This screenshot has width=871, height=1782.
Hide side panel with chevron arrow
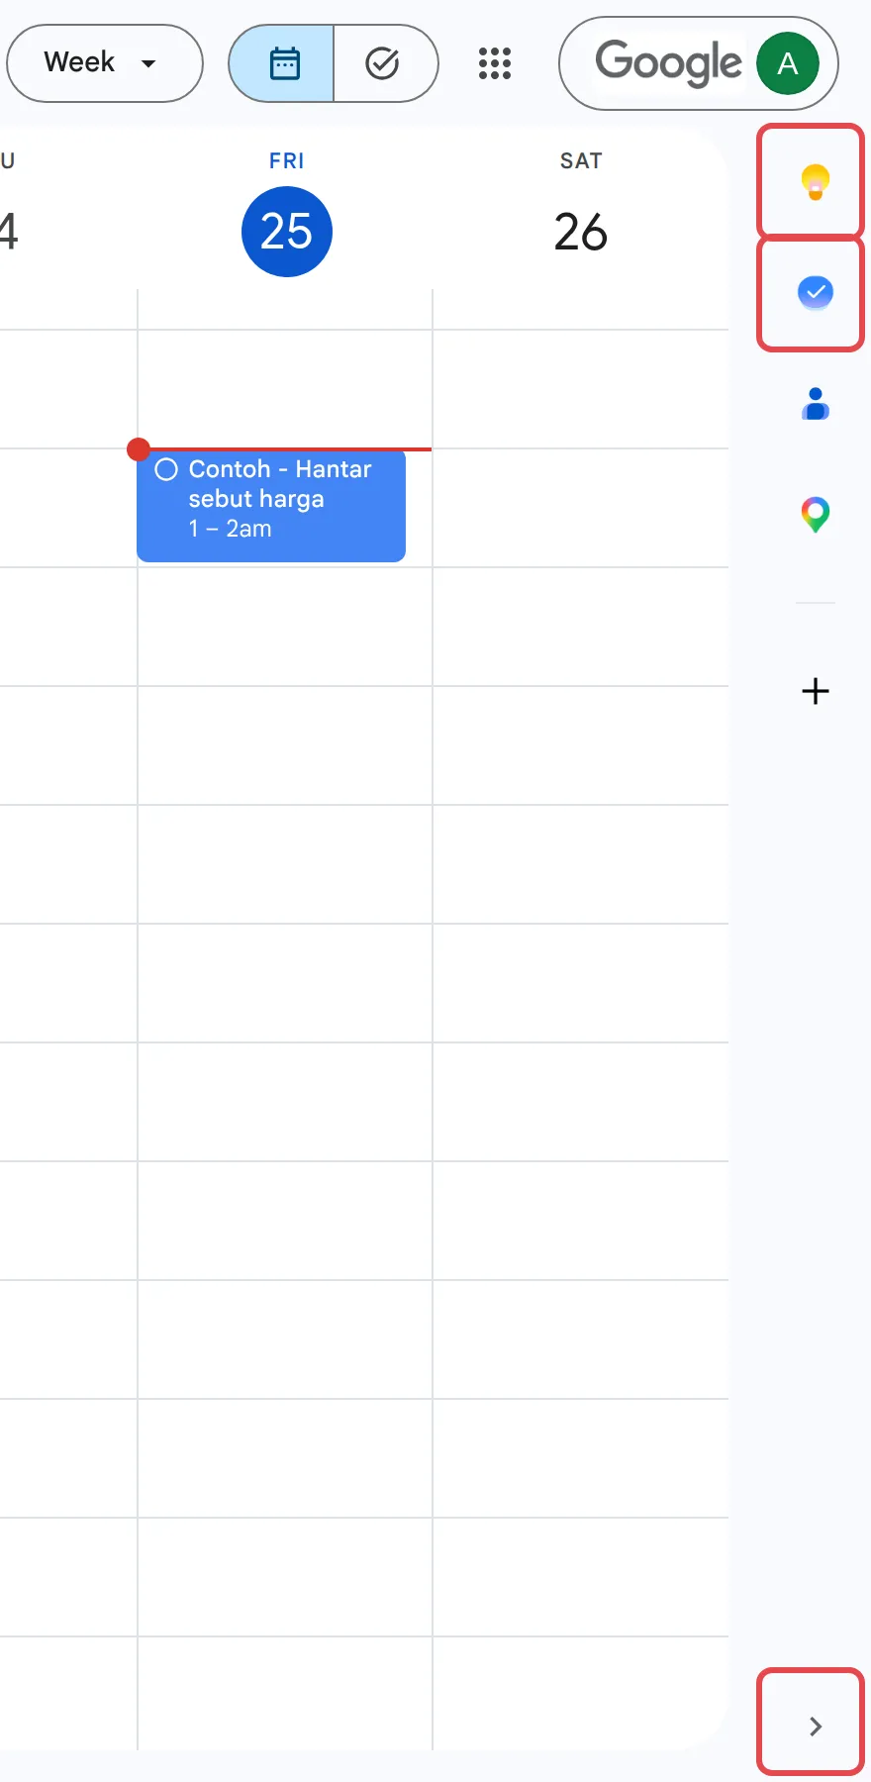pos(815,1727)
